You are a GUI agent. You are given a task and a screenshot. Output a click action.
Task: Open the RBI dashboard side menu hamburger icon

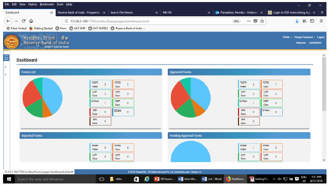click(x=6, y=57)
